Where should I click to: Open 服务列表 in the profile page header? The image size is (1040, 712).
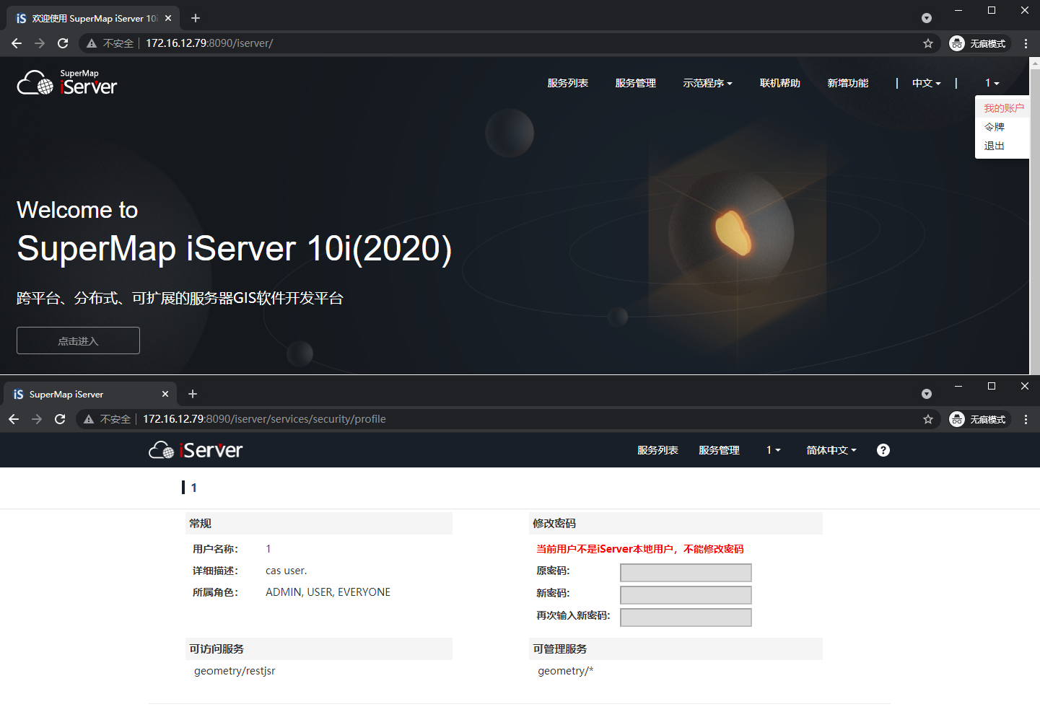657,450
